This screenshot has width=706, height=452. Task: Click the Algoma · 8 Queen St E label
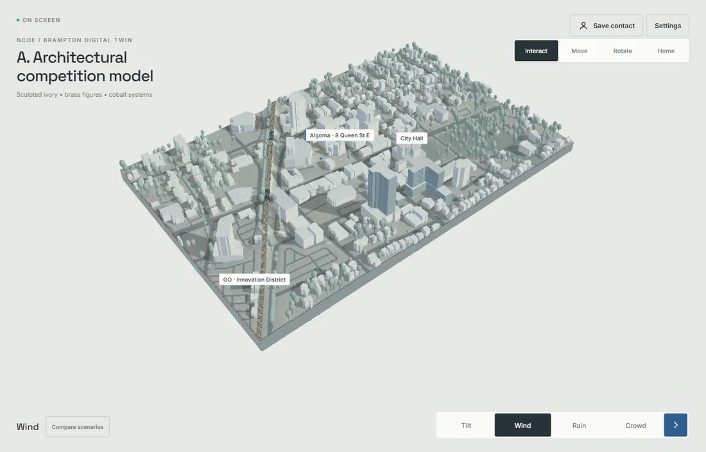340,135
